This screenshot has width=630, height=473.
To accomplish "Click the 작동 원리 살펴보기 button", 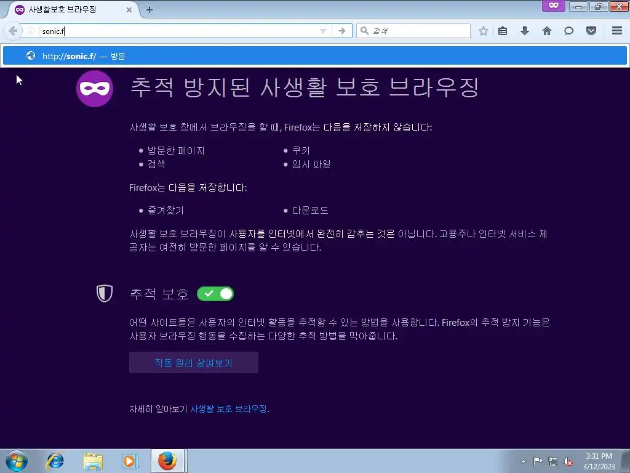I will tap(194, 362).
